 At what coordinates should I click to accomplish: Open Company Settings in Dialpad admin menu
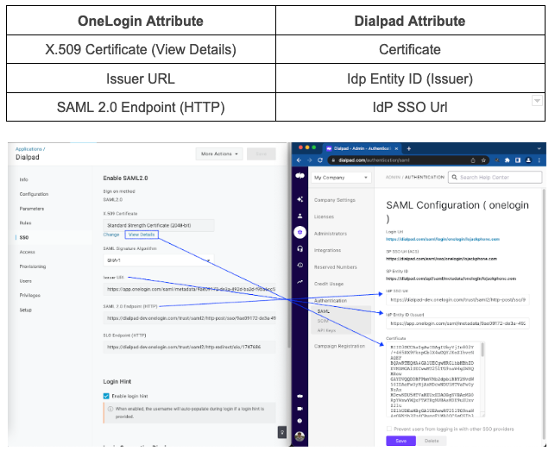[335, 200]
